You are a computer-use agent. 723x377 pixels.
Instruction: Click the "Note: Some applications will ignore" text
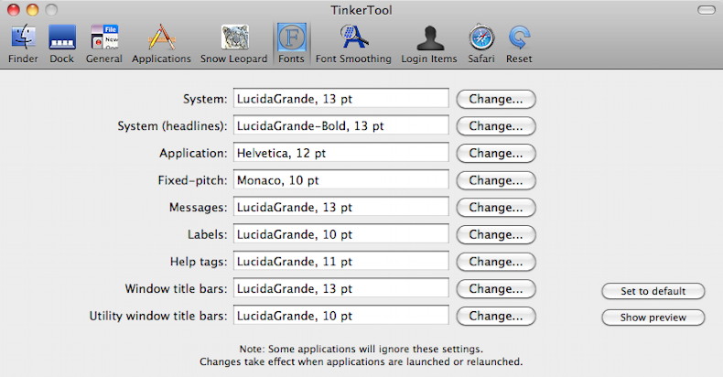361,349
